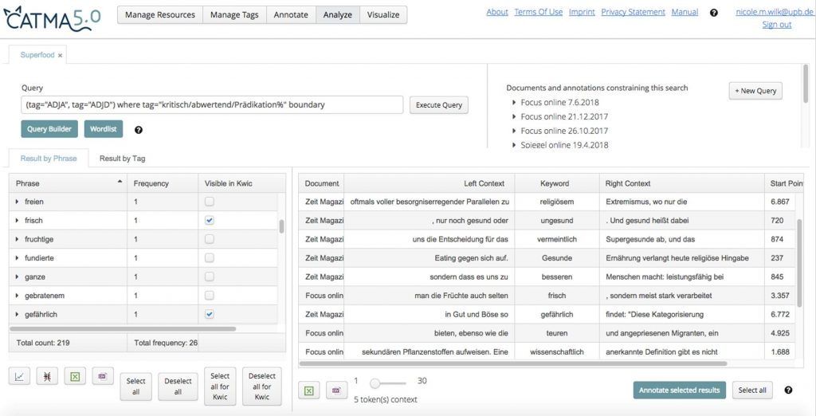Open the Manual link
Image resolution: width=816 pixels, height=416 pixels.
[x=685, y=12]
